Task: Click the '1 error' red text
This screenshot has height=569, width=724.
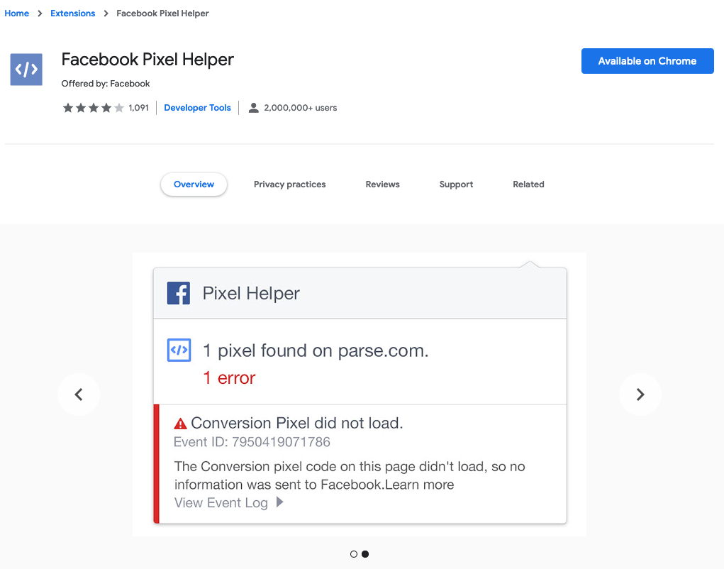Action: click(229, 377)
